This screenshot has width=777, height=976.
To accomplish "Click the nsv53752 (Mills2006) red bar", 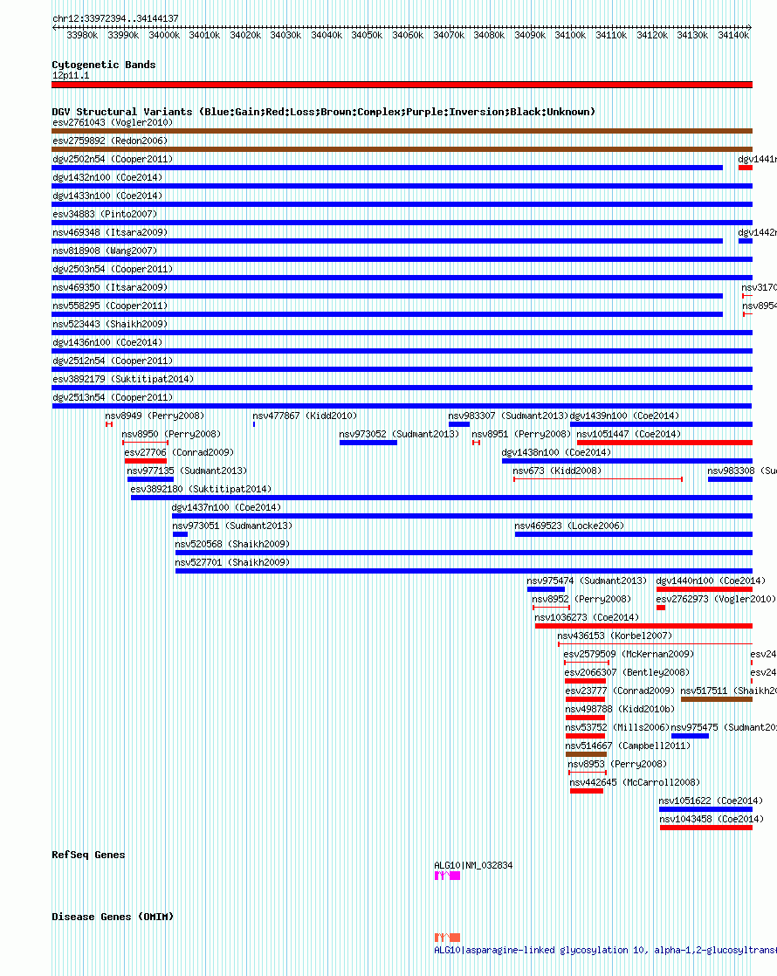I will point(585,736).
